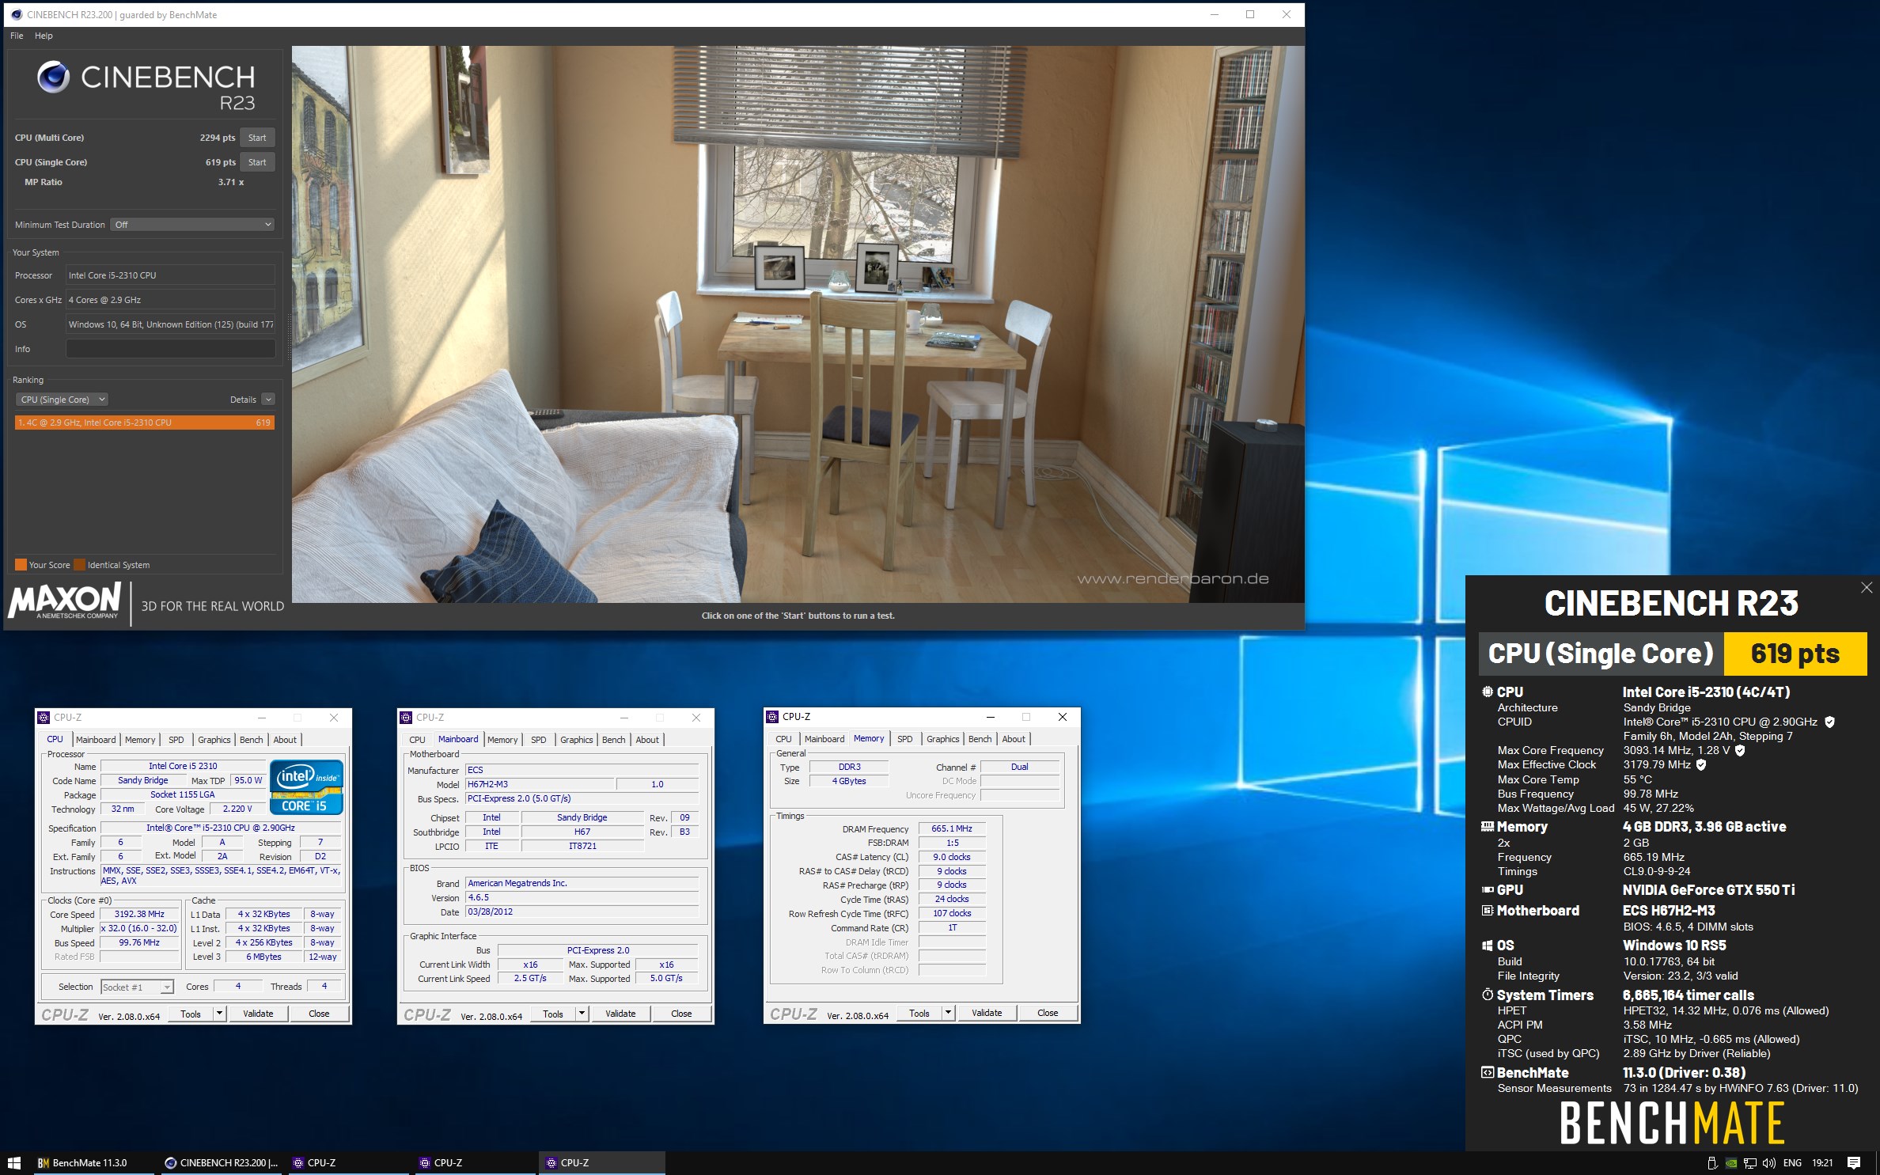Click the taskbar clock showing 19:21
Viewport: 1880px width, 1175px height.
click(x=1822, y=1162)
